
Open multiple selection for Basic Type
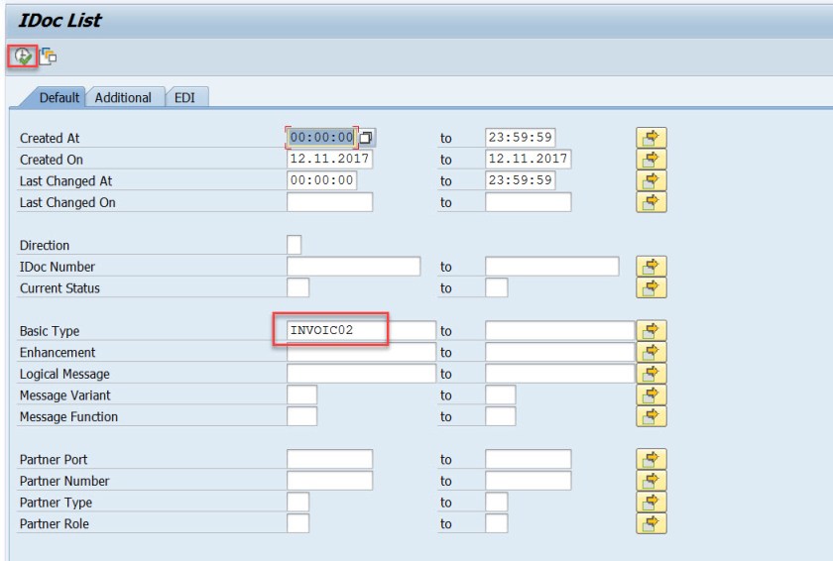[651, 330]
